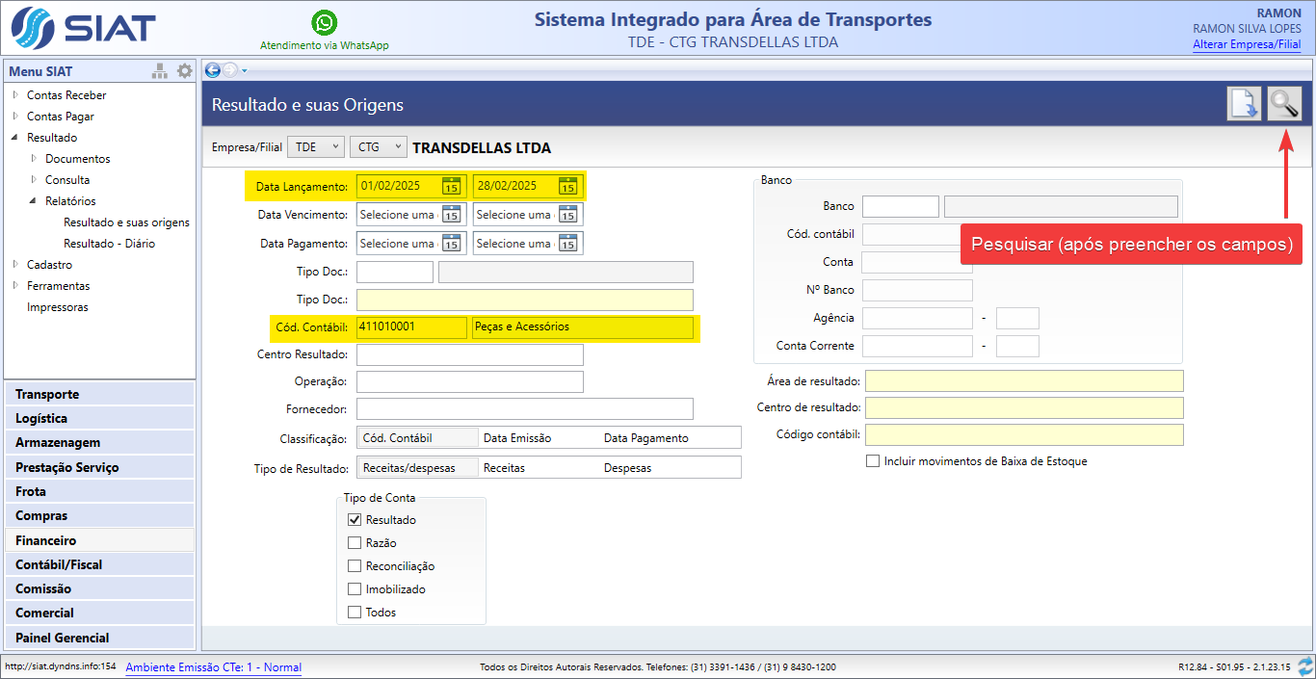Image resolution: width=1316 pixels, height=679 pixels.
Task: Open calendar for Data Pagamento end date
Action: click(x=568, y=244)
